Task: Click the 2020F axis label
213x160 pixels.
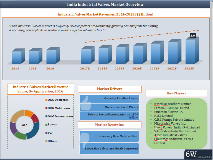Action: pos(137,68)
